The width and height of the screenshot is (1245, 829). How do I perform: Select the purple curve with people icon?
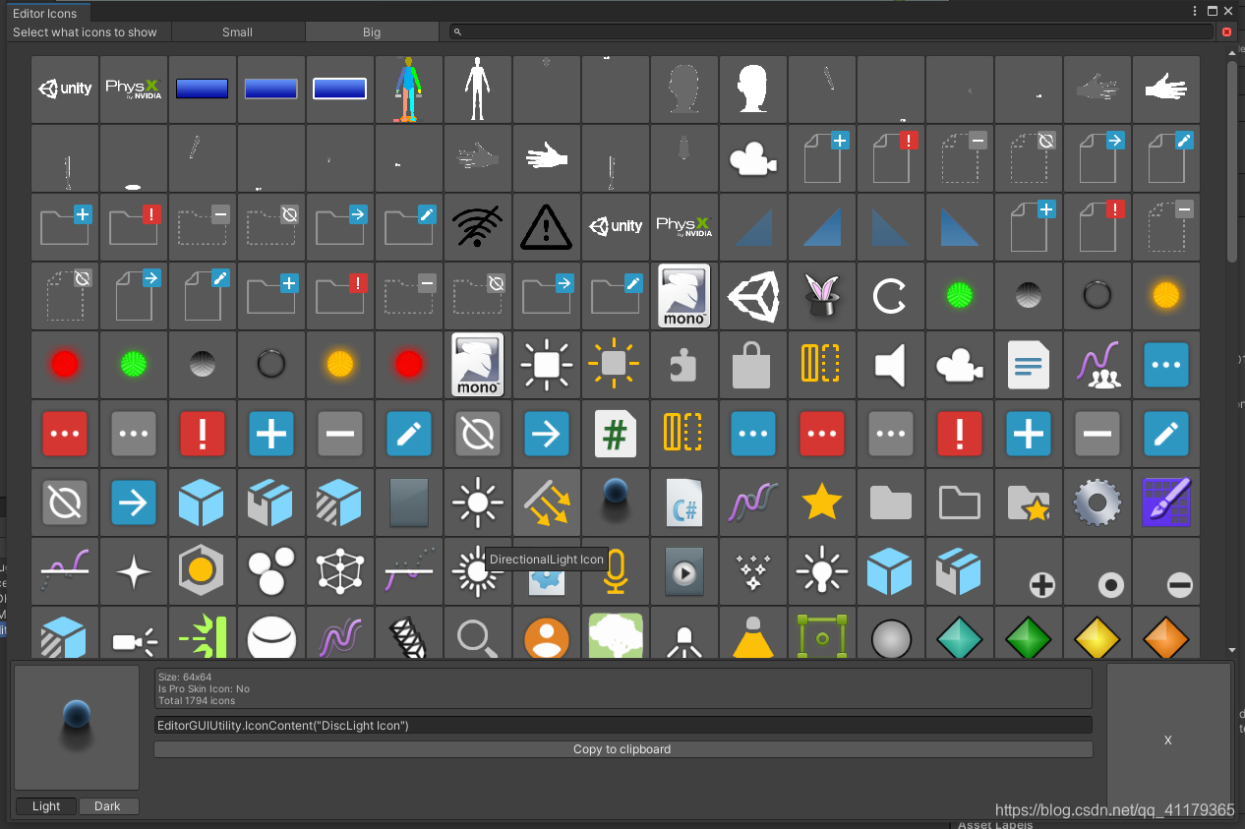[1097, 365]
